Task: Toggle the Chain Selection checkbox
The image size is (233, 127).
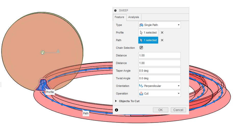Action: click(141, 48)
